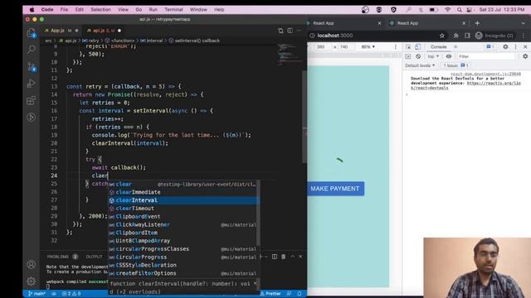This screenshot has height=298, width=531.
Task: Open DevTools settings gear beside the issues badge
Action: pos(505,47)
